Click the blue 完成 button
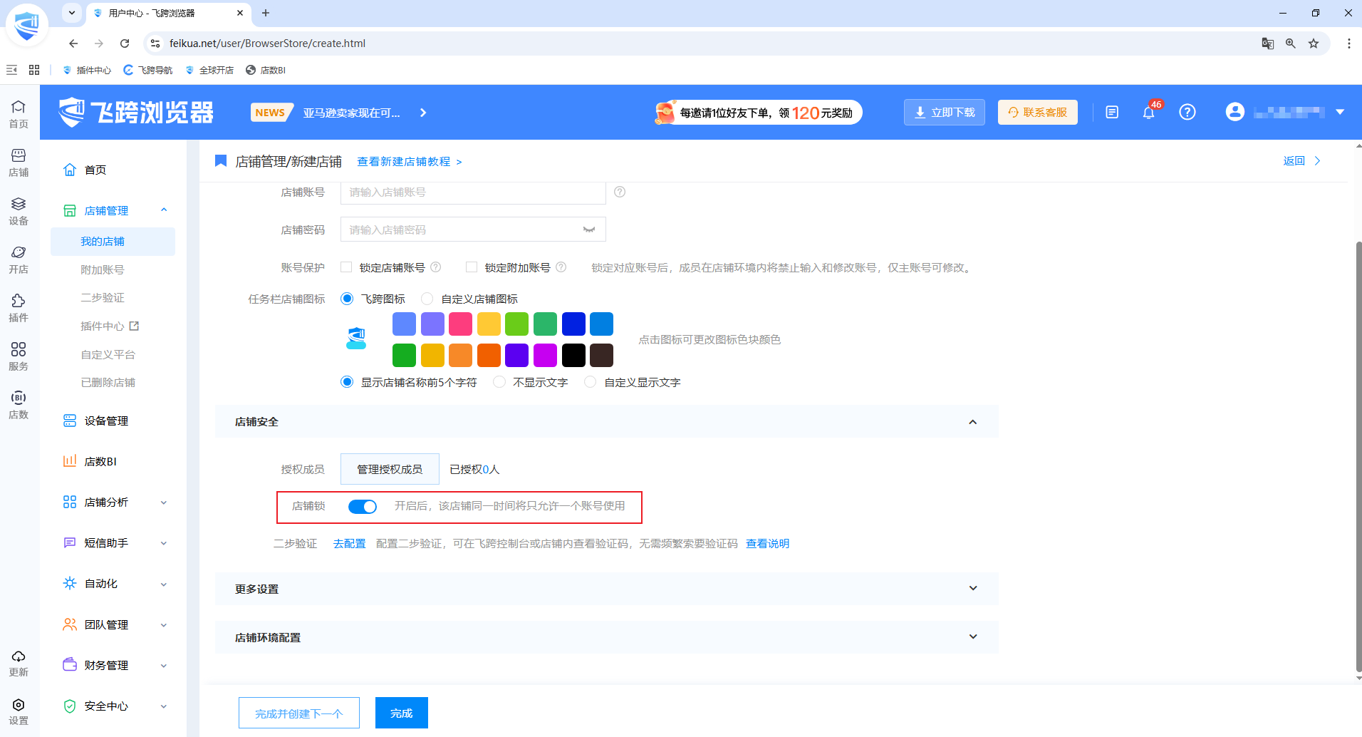This screenshot has height=737, width=1362. click(x=402, y=713)
